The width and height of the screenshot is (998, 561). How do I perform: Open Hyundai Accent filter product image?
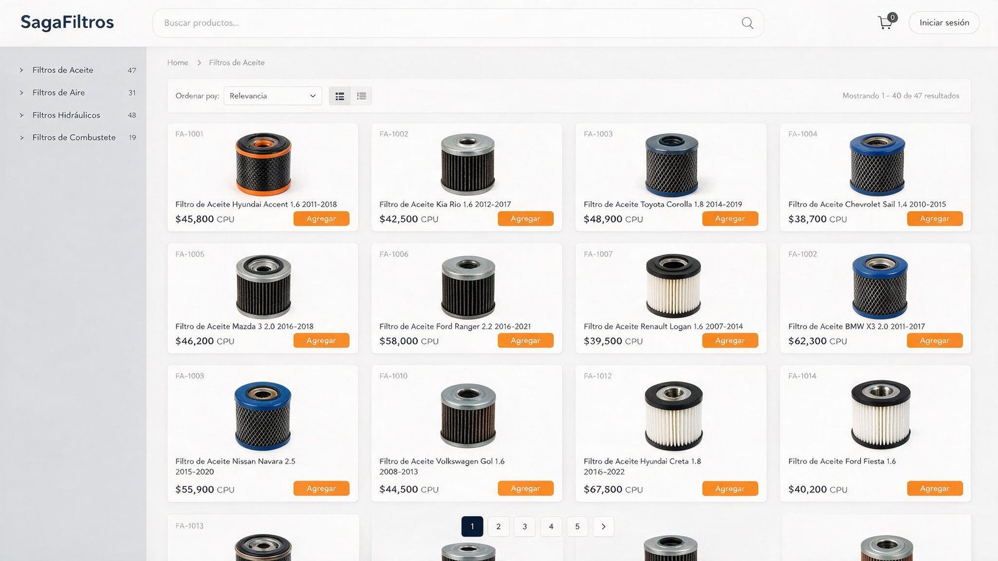click(x=263, y=164)
